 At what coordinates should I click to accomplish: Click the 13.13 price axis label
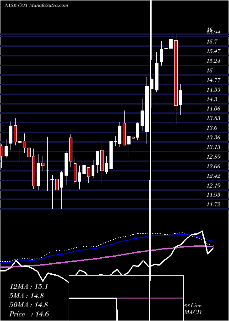coord(214,147)
